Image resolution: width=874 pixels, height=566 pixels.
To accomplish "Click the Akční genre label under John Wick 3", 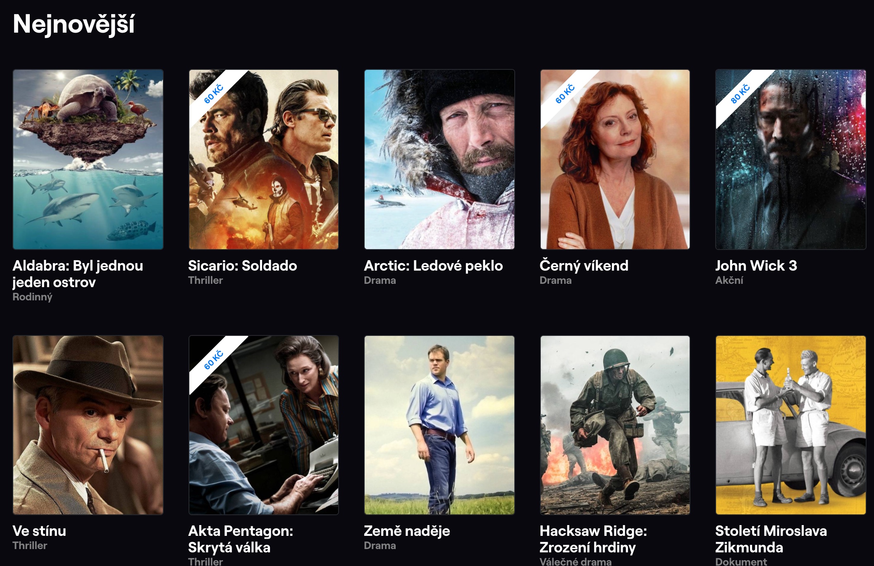I will point(729,281).
